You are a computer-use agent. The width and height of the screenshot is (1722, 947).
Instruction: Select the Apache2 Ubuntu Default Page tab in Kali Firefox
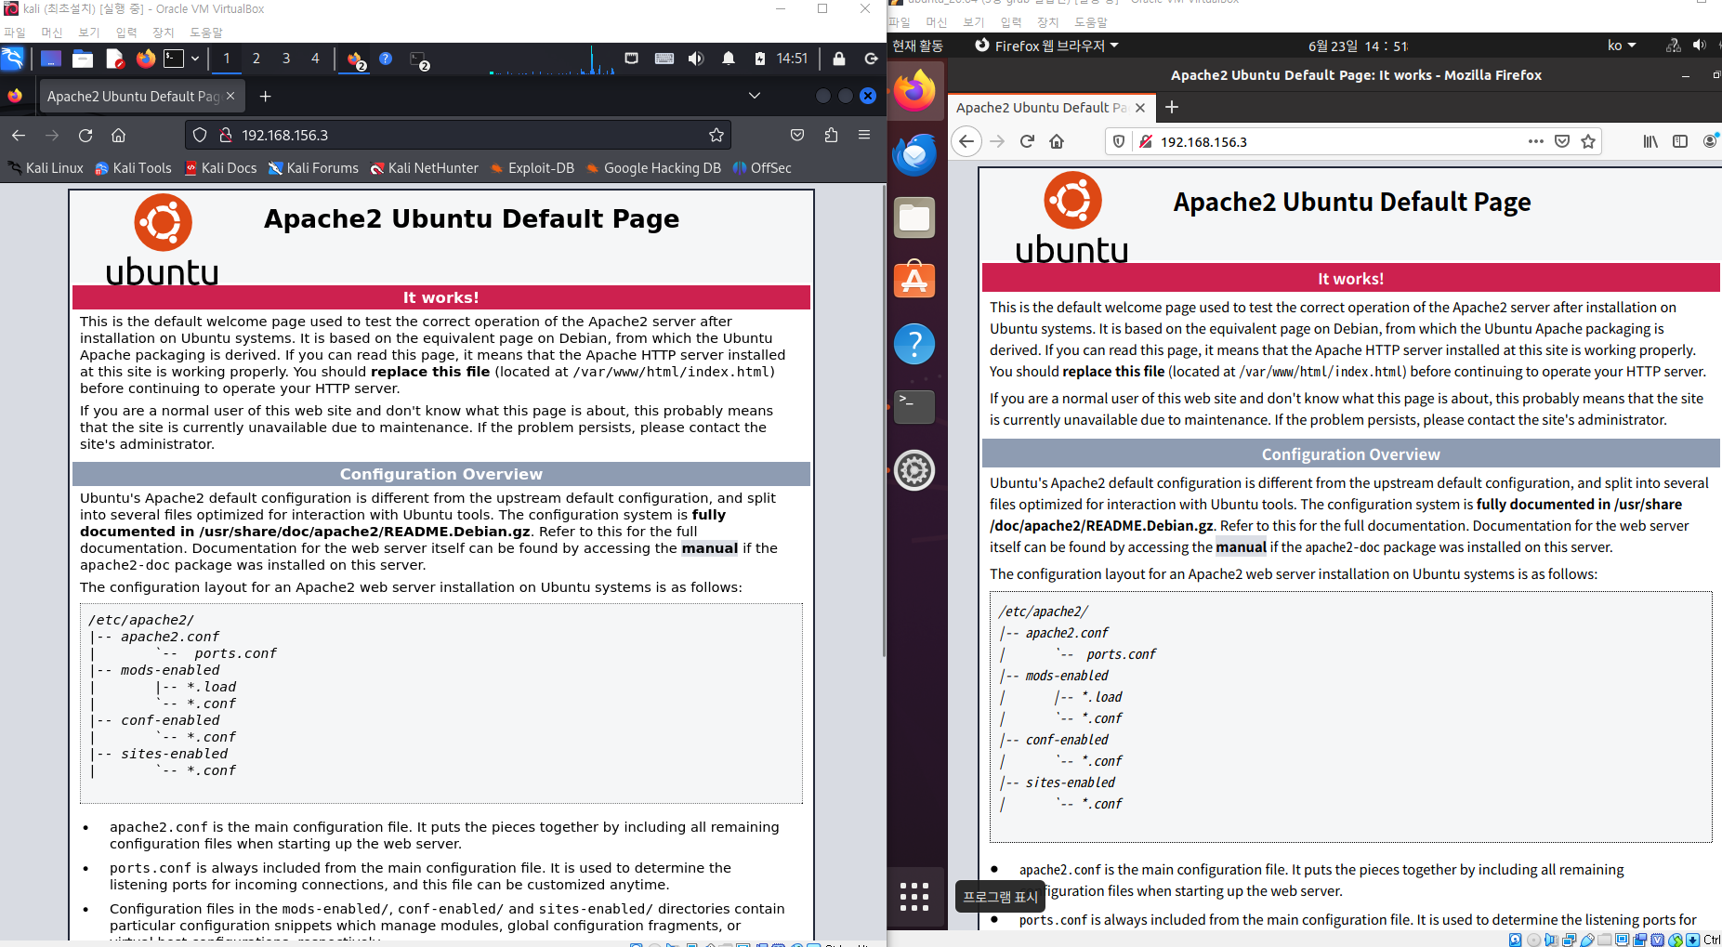click(134, 96)
